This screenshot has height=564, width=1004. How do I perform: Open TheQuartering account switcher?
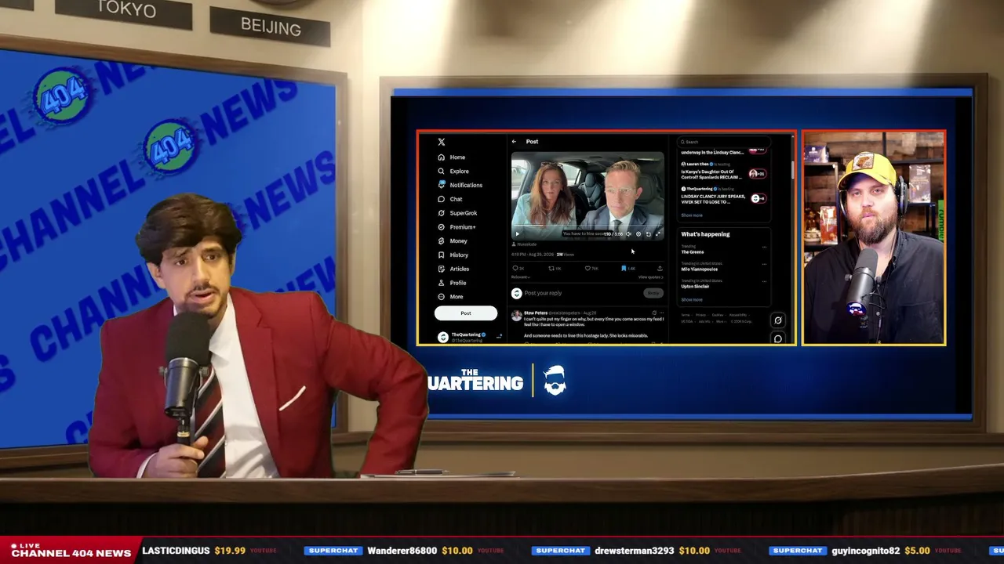pyautogui.click(x=469, y=336)
